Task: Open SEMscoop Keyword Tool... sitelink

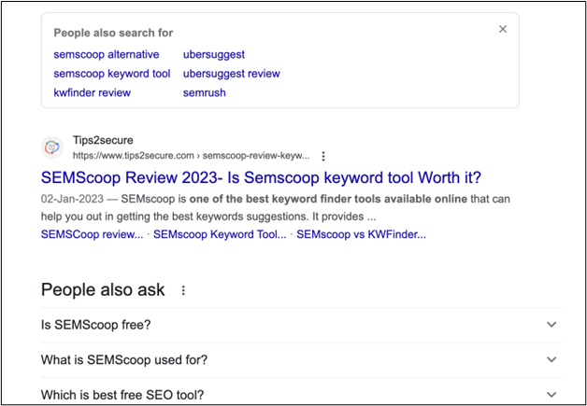Action: 220,235
